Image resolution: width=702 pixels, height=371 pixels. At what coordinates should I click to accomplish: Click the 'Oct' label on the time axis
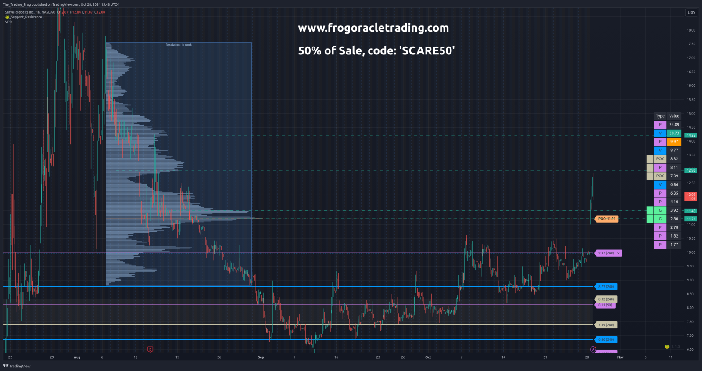click(x=428, y=357)
